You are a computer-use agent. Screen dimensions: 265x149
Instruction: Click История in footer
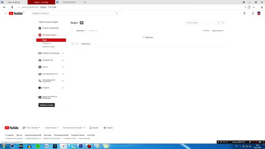[94, 128]
